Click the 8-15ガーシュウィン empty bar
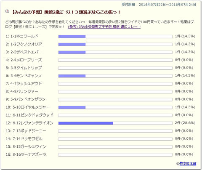202x170 pixels. 115,147
